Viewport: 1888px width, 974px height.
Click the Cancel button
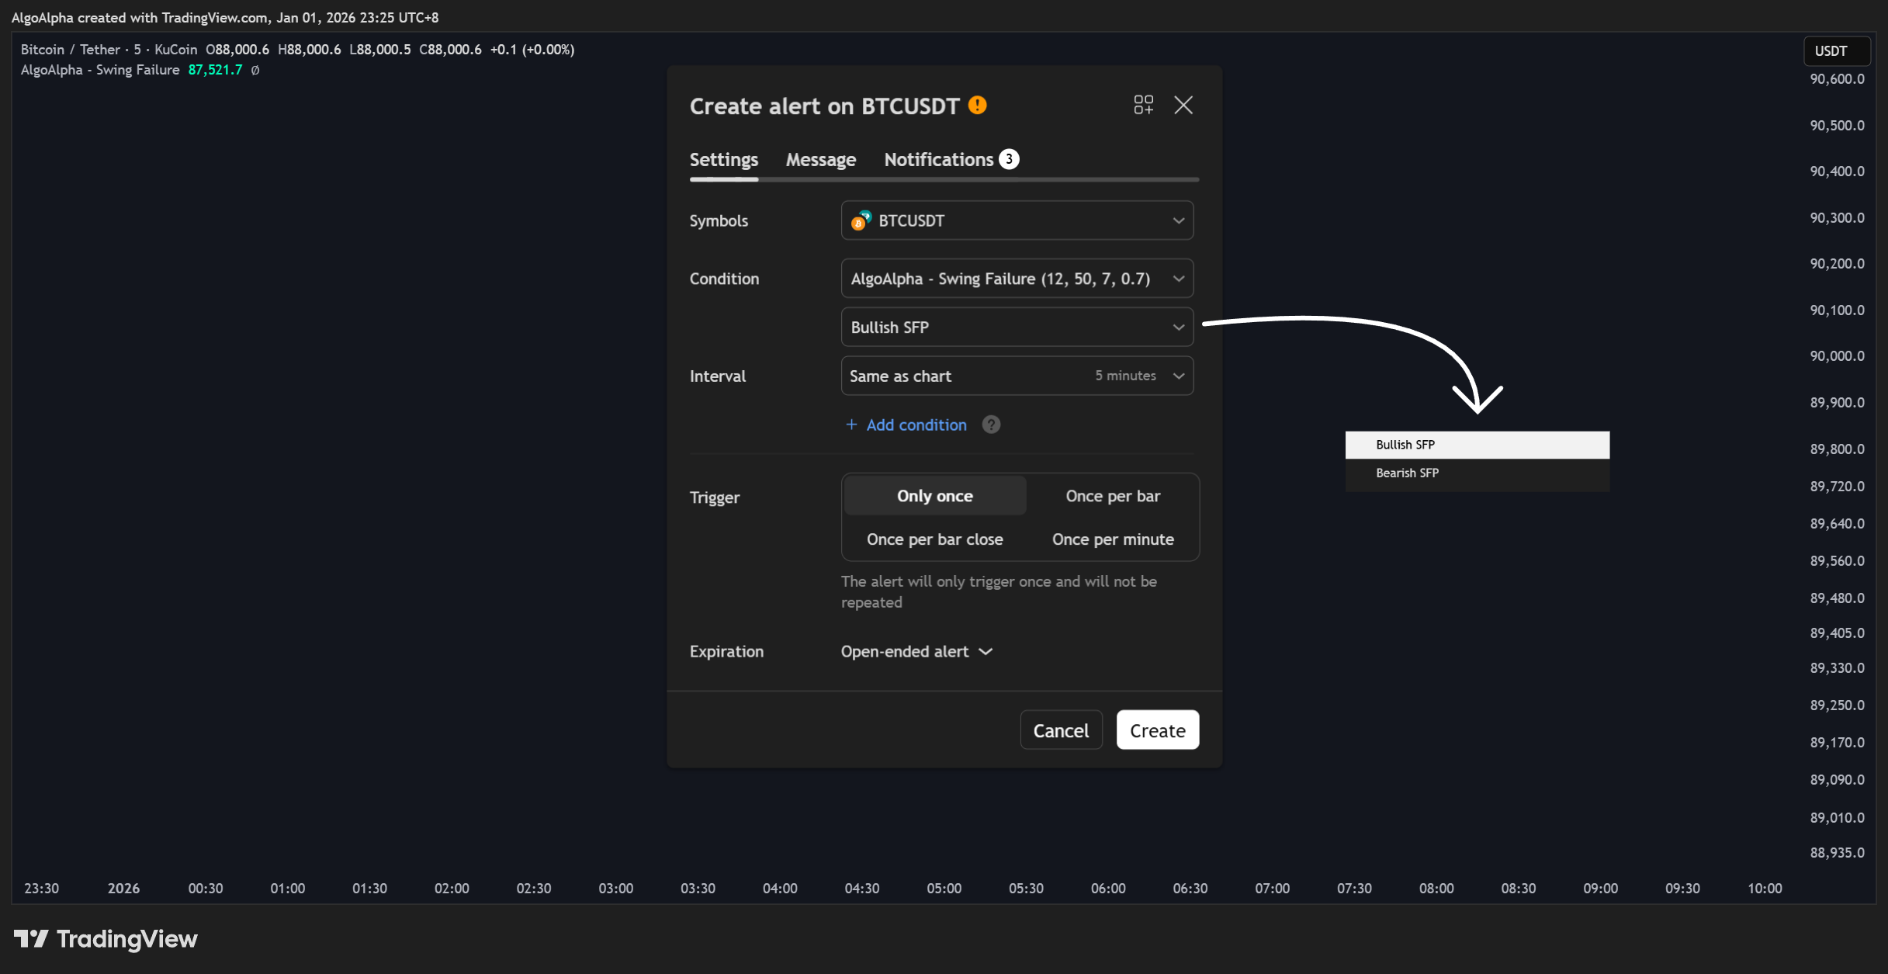pos(1061,730)
